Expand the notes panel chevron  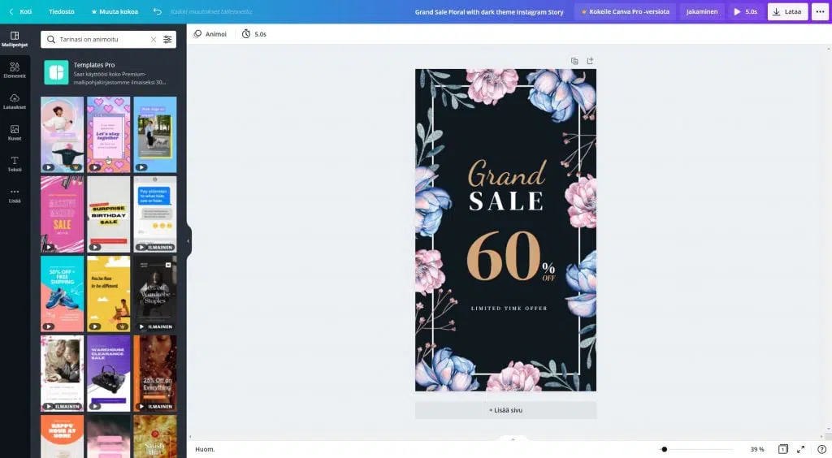(513, 439)
